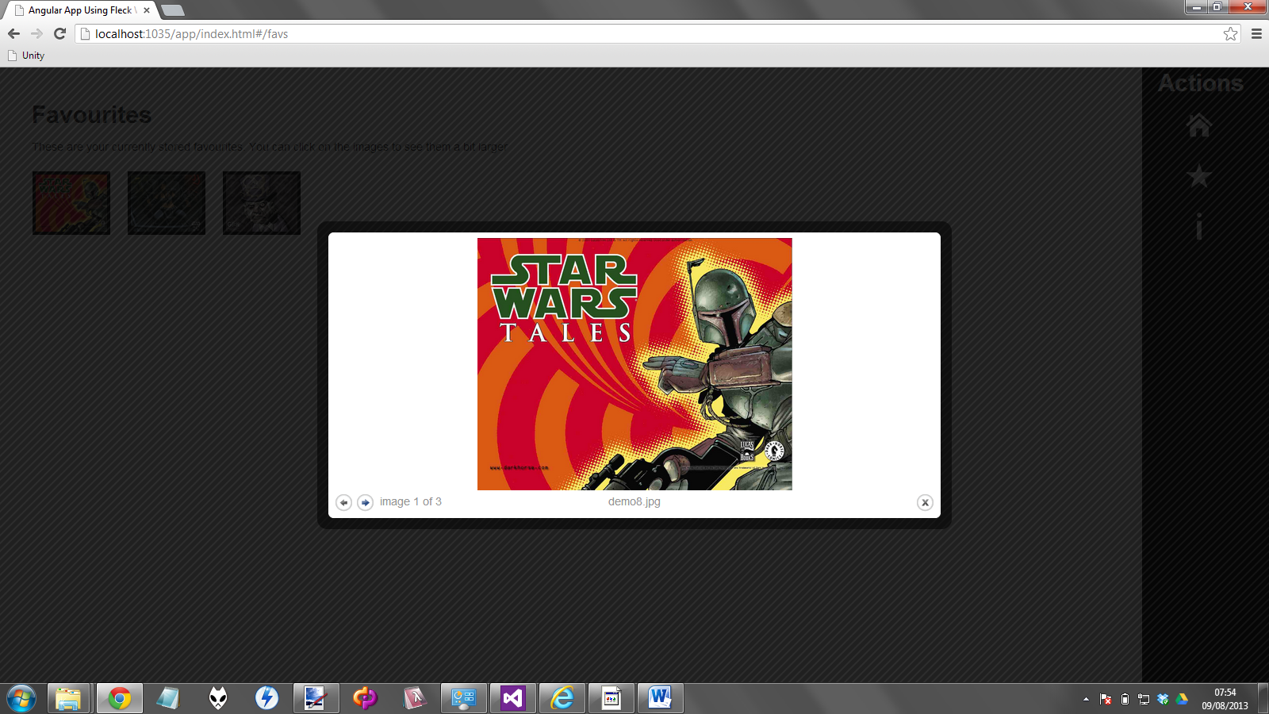Open the Unity bookmark
Image resolution: width=1269 pixels, height=714 pixels.
coord(26,56)
